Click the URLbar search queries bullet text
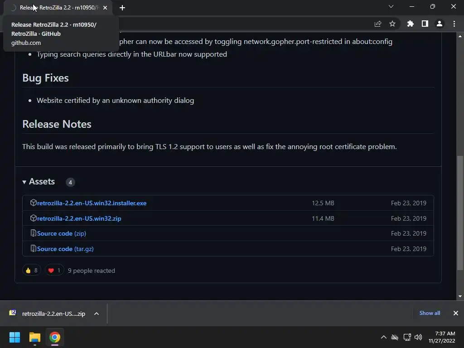This screenshot has width=464, height=348. pos(132,54)
